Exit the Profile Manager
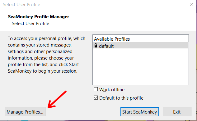The image size is (197, 121). click(177, 112)
